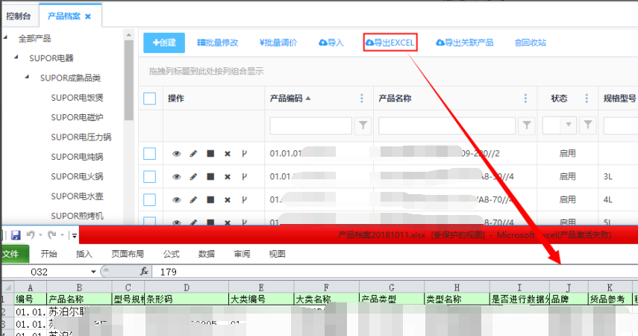Click the pencil edit icon in second row
This screenshot has height=336, width=638.
[x=193, y=177]
